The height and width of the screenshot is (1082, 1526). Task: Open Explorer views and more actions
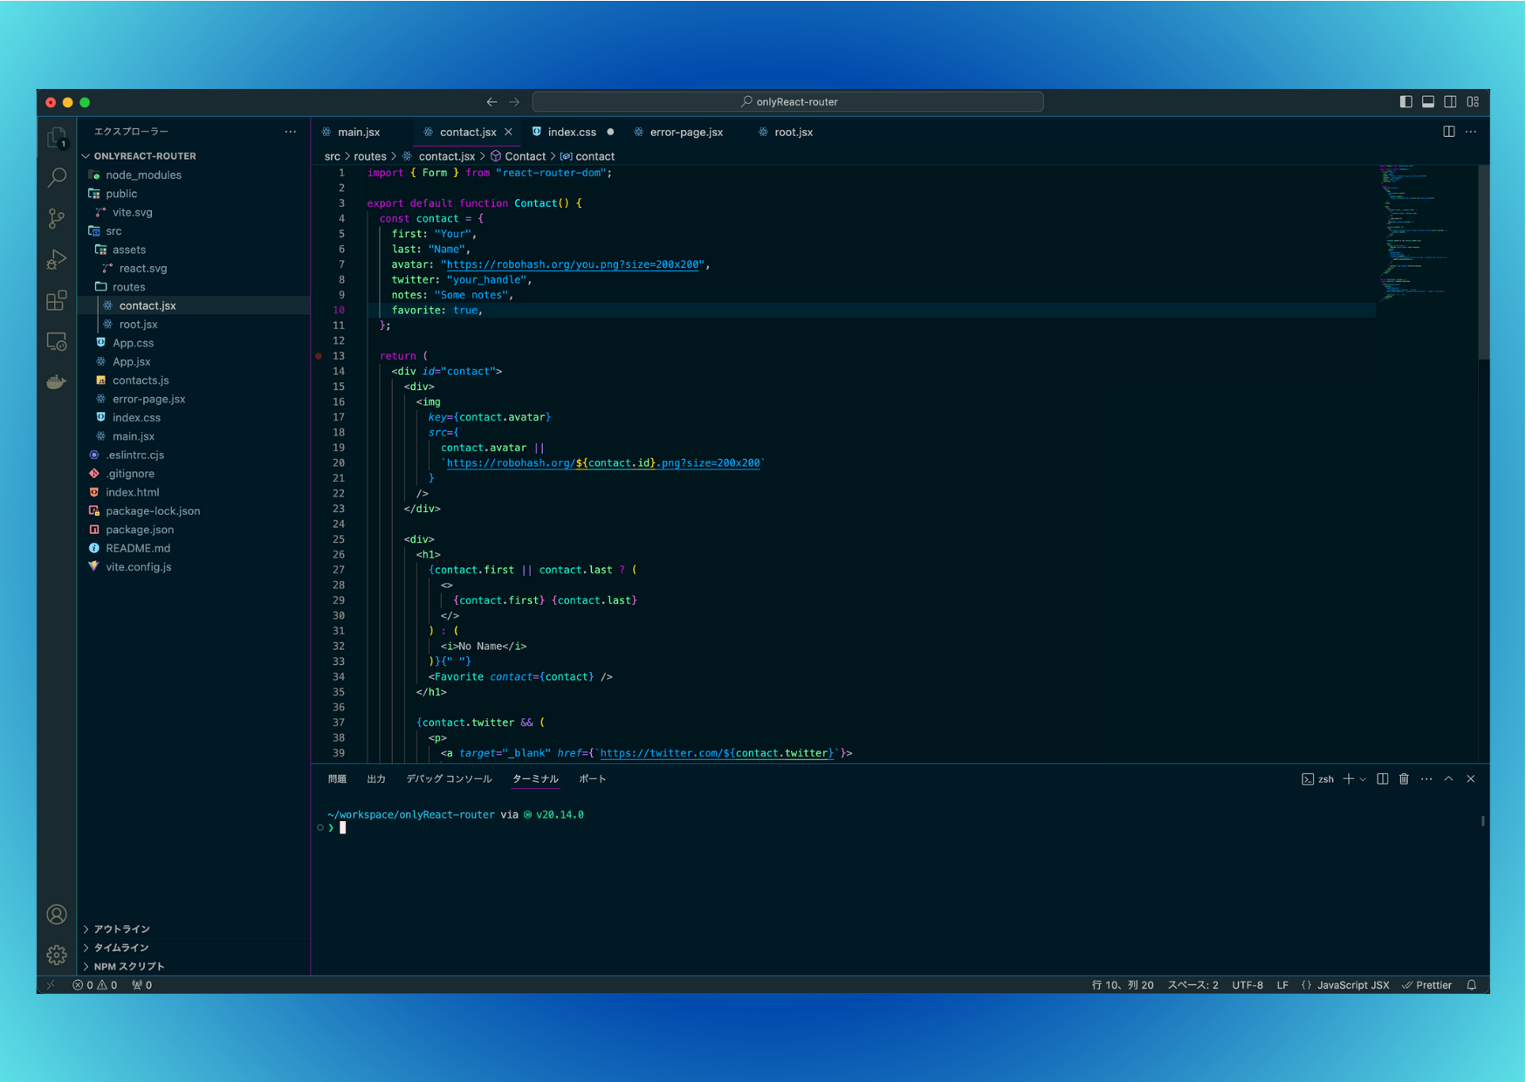click(291, 132)
